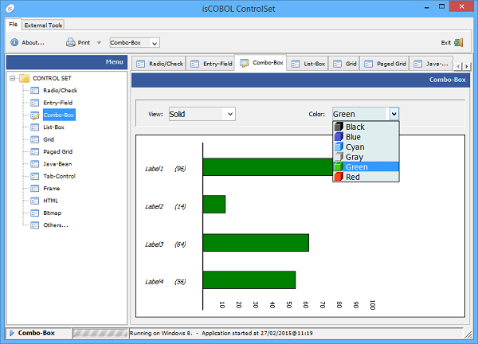Click the Print printer icon
Screen dimensions: 478x344
tap(70, 42)
